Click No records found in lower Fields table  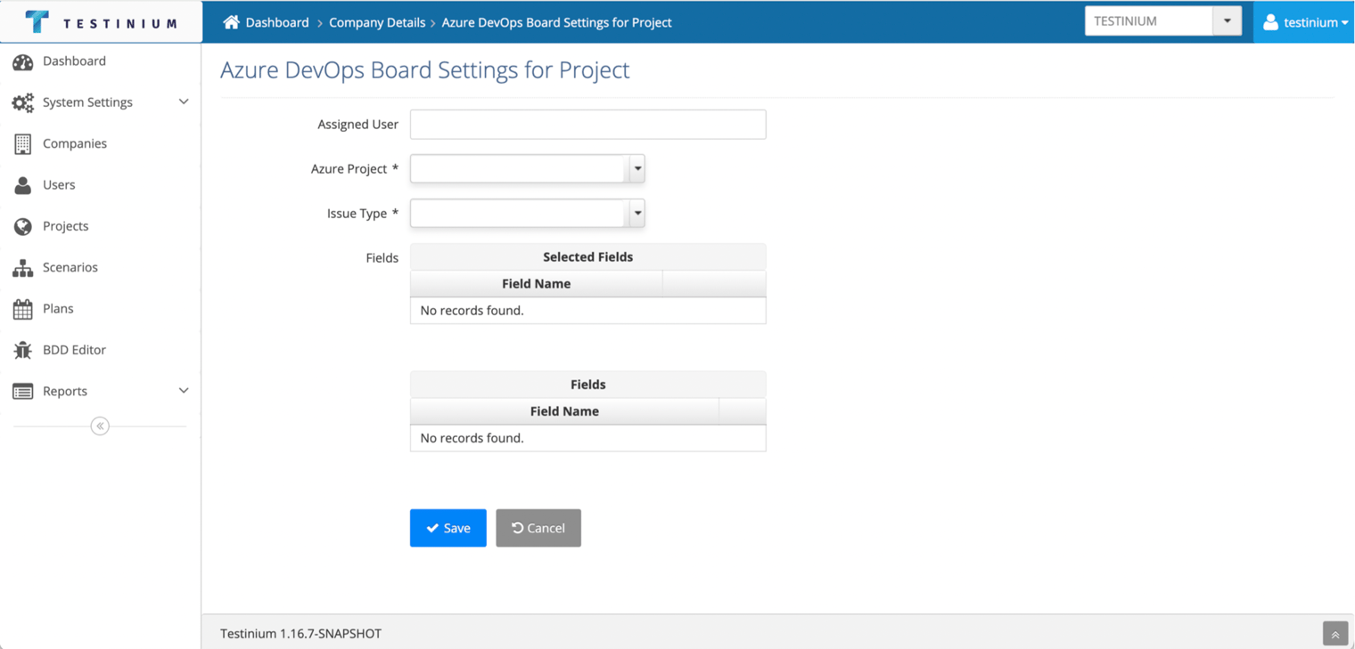point(472,438)
